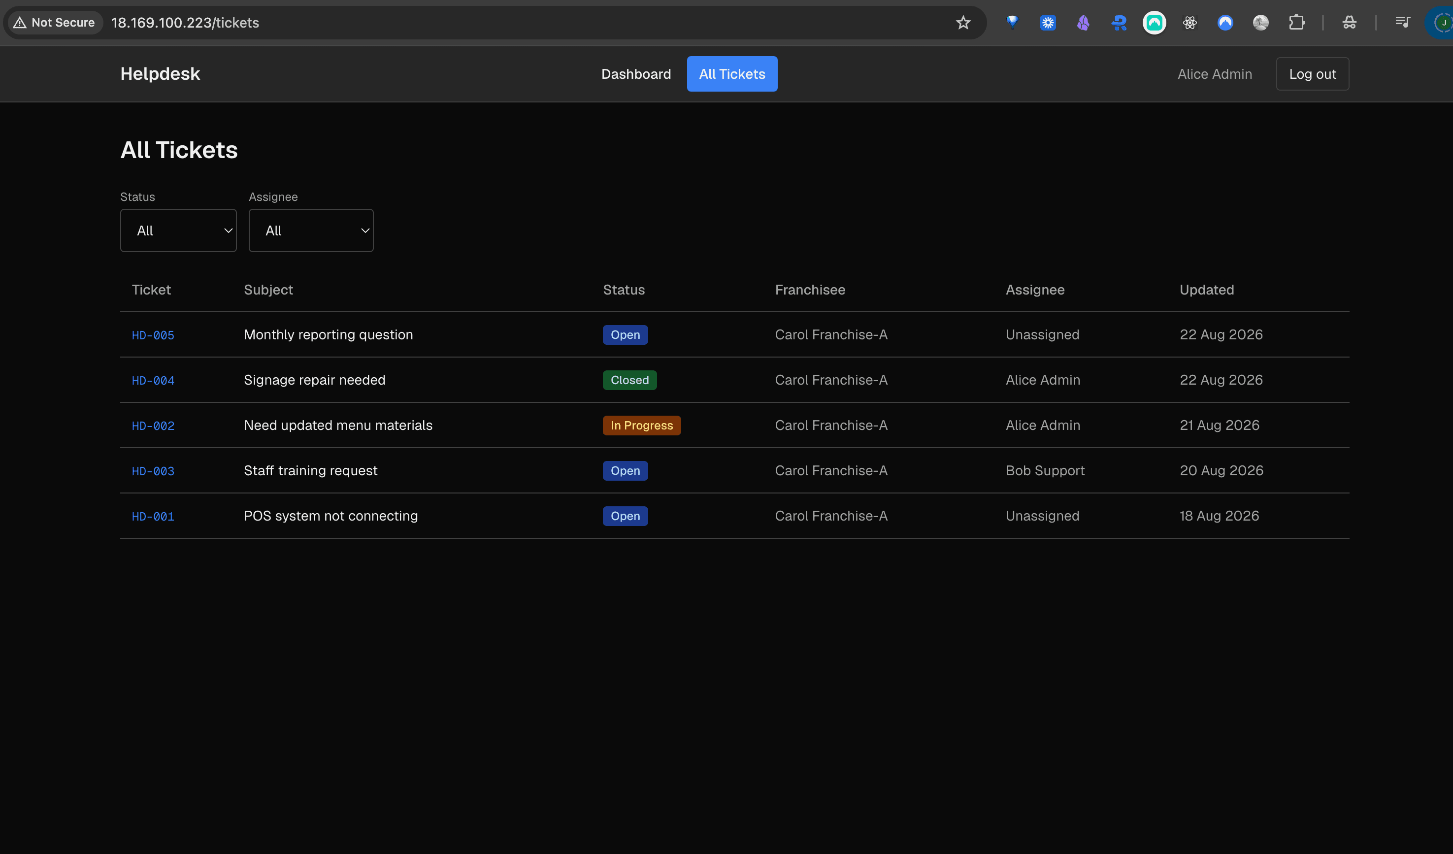
Task: Click the Ticket column header
Action: click(x=151, y=290)
